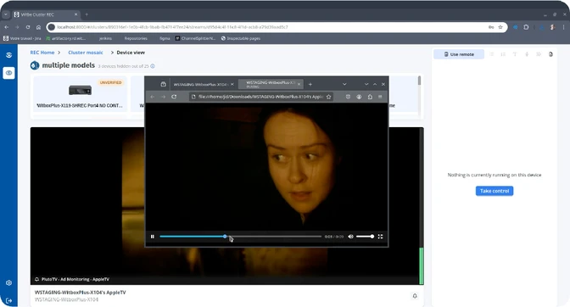This screenshot has width=570, height=307.
Task: Go to Chrome home page icon
Action: pos(38,27)
